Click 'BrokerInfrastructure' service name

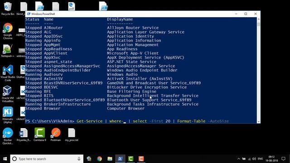(x=68, y=104)
